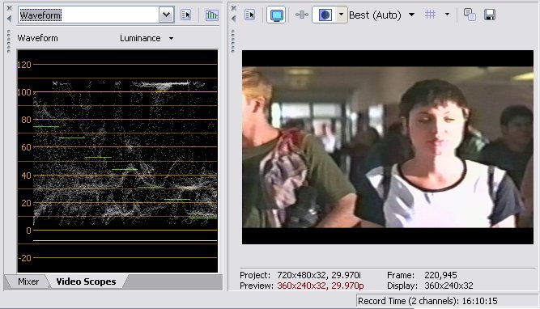This screenshot has width=540, height=309.
Task: Toggle update scopes while playing icon
Action: [211, 15]
